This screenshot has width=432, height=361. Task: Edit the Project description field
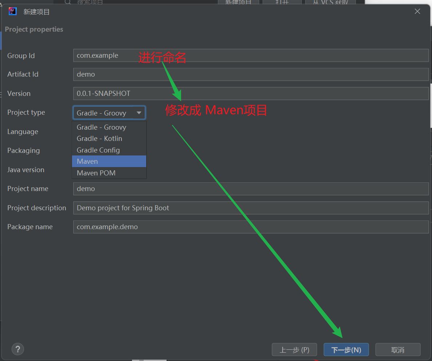coord(251,208)
